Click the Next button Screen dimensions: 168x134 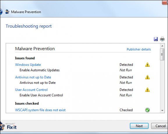139,126
